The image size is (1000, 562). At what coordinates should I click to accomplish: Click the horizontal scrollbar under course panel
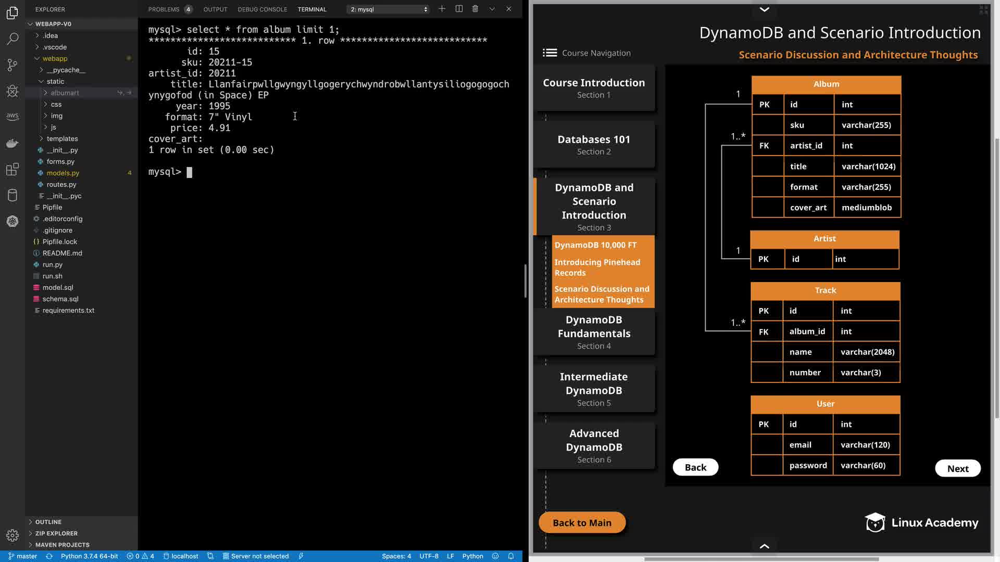[761, 559]
